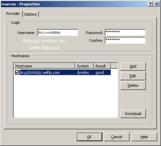
Task: Click the title bar help question mark icon
Action: (x=150, y=4)
